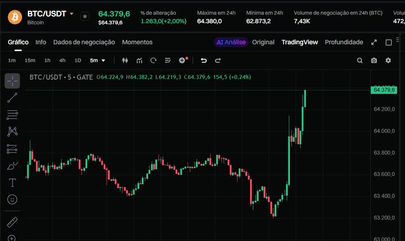This screenshot has width=405, height=241.
Task: Take a chart snapshot with camera icon
Action: (x=374, y=60)
